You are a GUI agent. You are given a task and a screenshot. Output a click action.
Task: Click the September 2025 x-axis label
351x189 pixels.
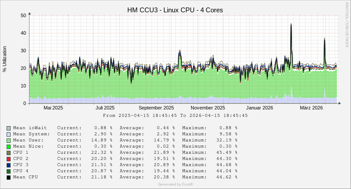click(156, 108)
